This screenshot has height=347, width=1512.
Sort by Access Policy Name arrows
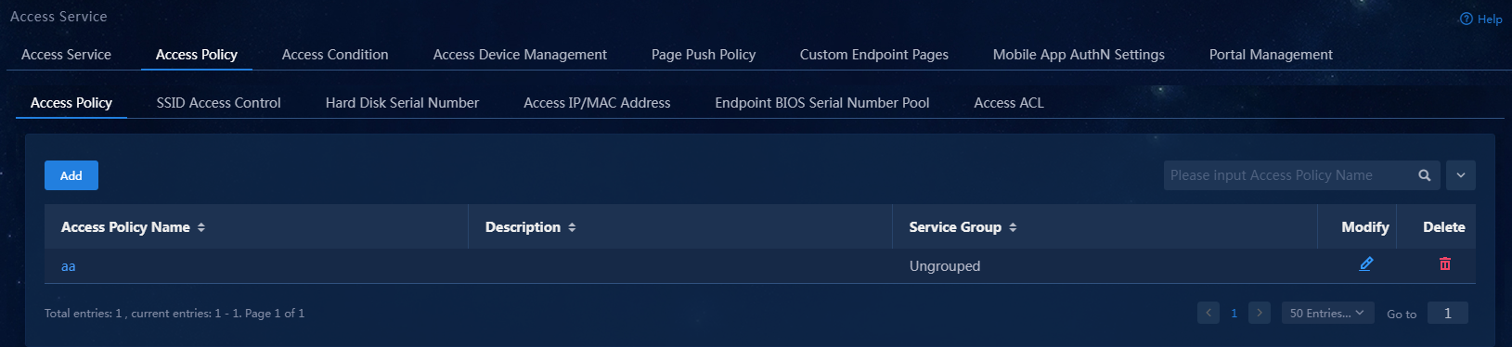201,227
